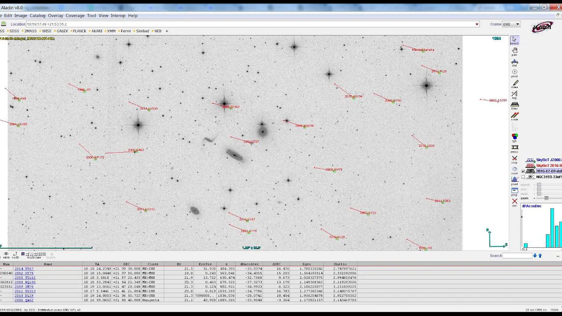The height and width of the screenshot is (316, 562).
Task: Load the WISE bookmark survey
Action: 45,31
